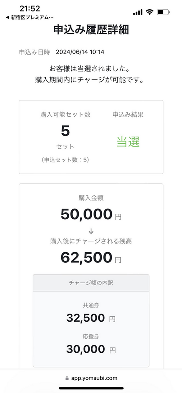The width and height of the screenshot is (182, 393).
Task: Tap the 応援券 30,000 円 amount
Action: coord(91,349)
